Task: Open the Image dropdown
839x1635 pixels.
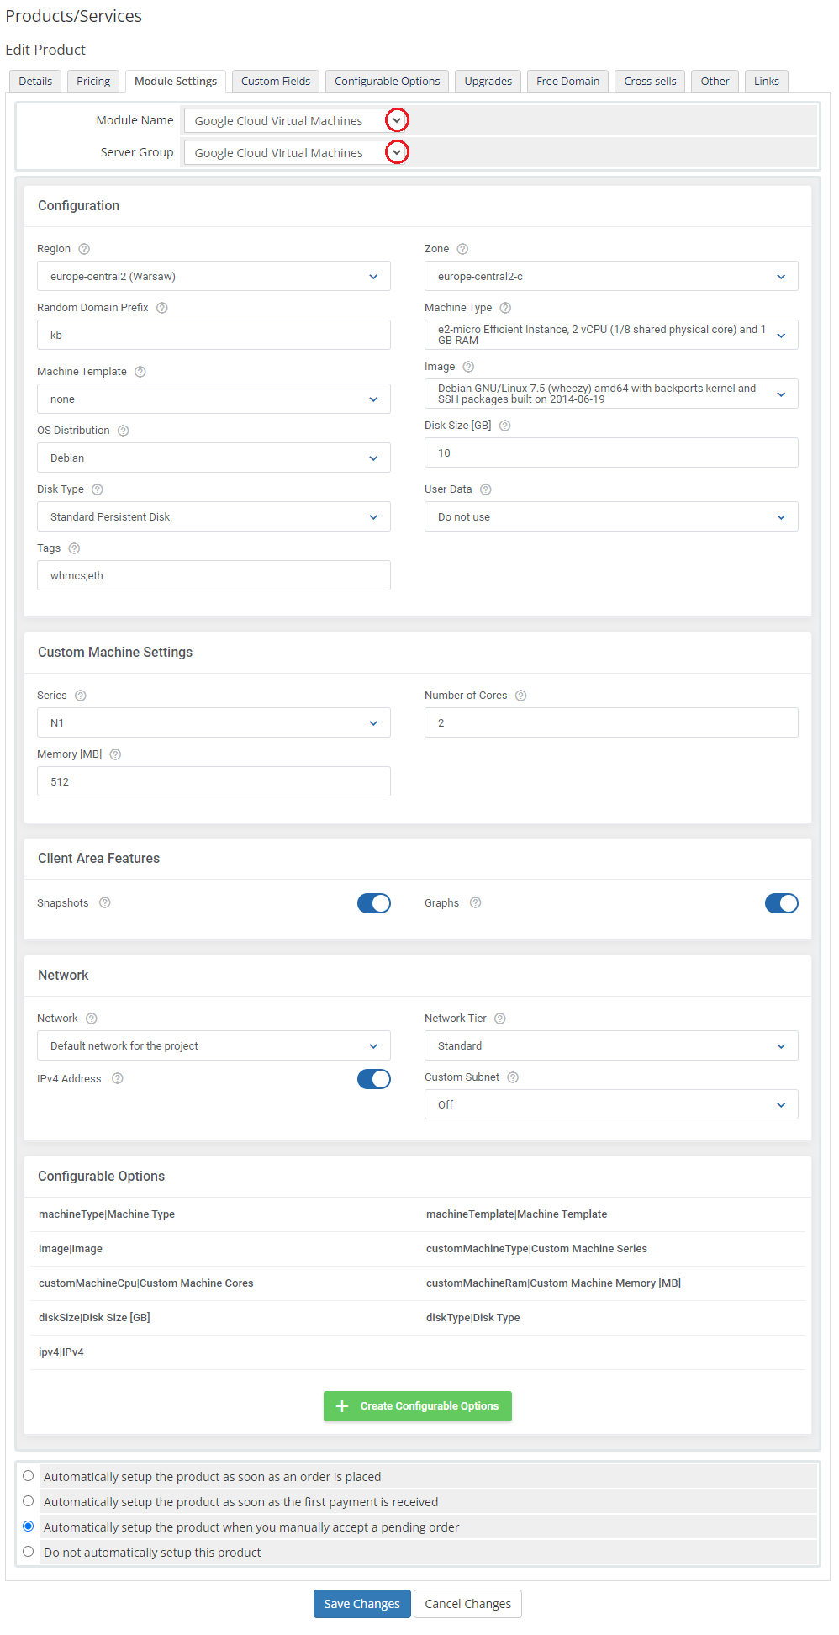Action: pyautogui.click(x=611, y=394)
